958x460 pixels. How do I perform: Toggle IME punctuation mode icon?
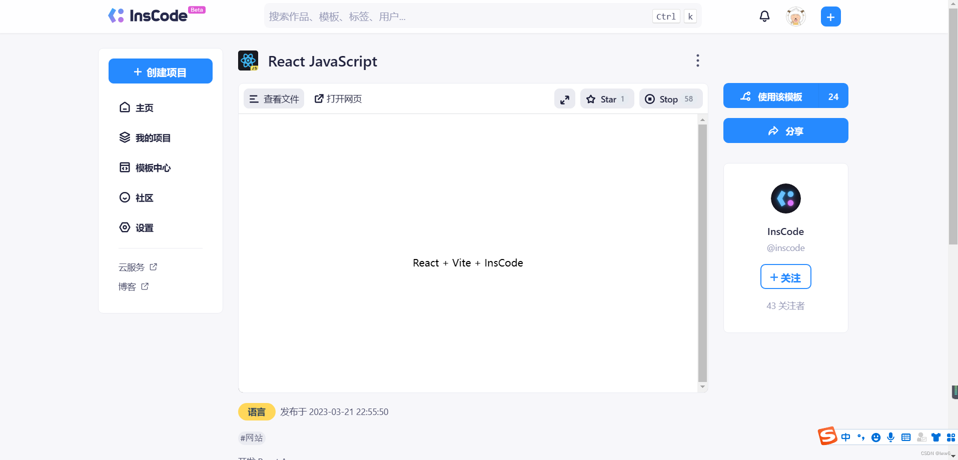[x=861, y=437]
